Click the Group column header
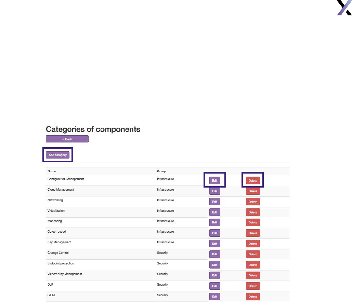352x302 pixels. [x=161, y=171]
